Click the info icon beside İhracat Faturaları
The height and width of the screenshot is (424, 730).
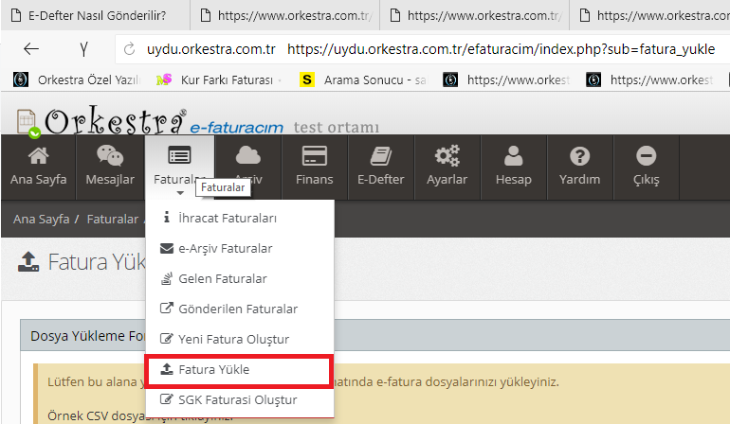pos(166,217)
